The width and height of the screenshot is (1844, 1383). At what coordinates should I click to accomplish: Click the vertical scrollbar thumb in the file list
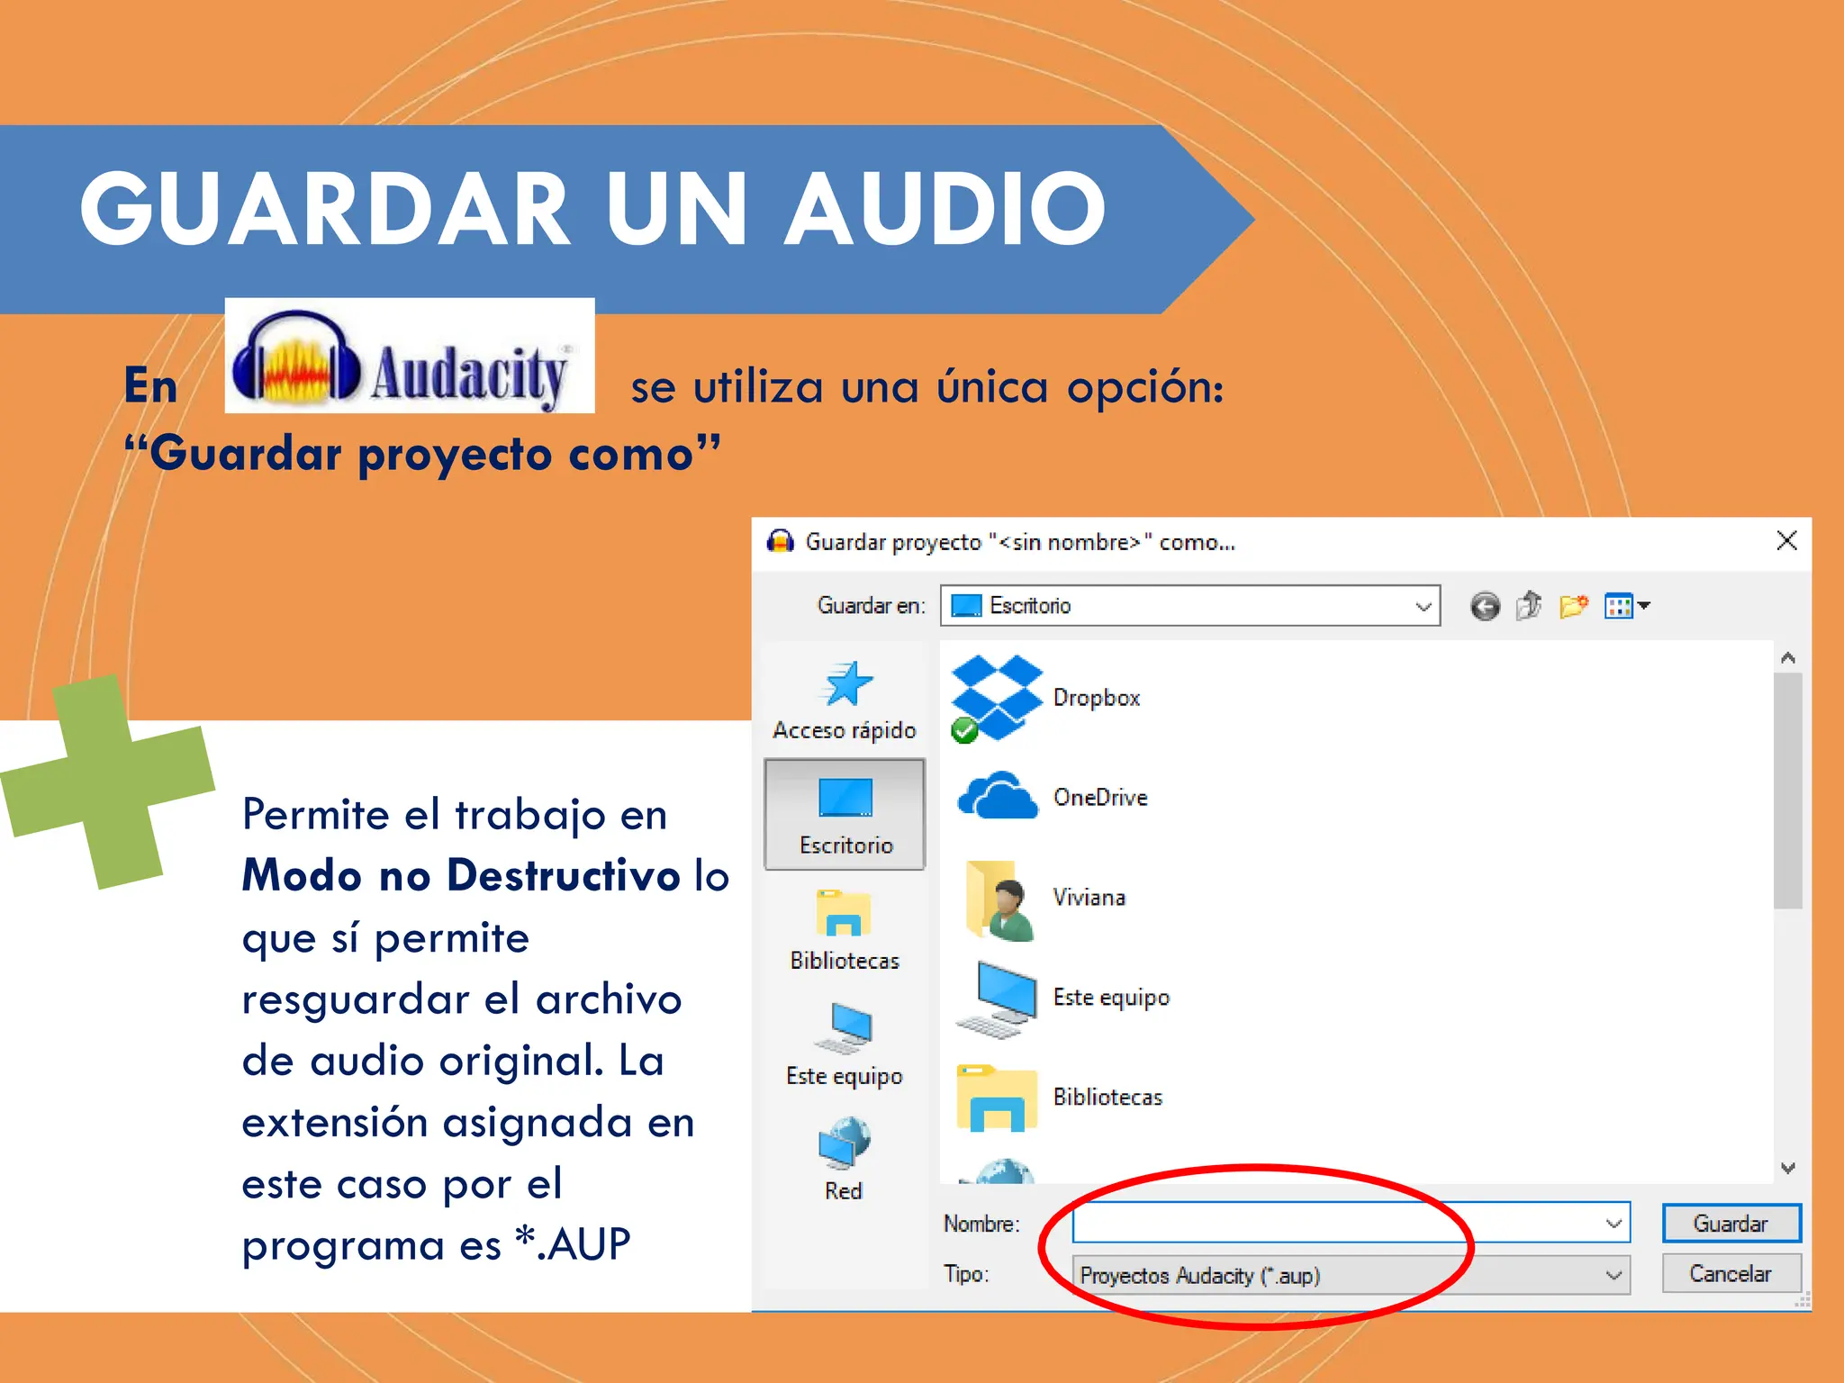tap(1788, 791)
